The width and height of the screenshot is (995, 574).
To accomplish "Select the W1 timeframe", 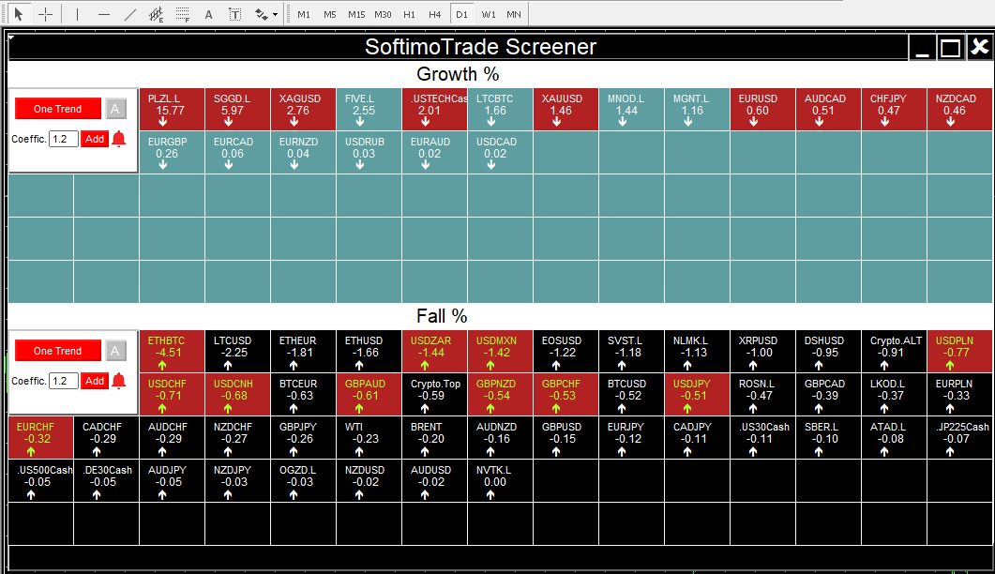I will pyautogui.click(x=489, y=14).
